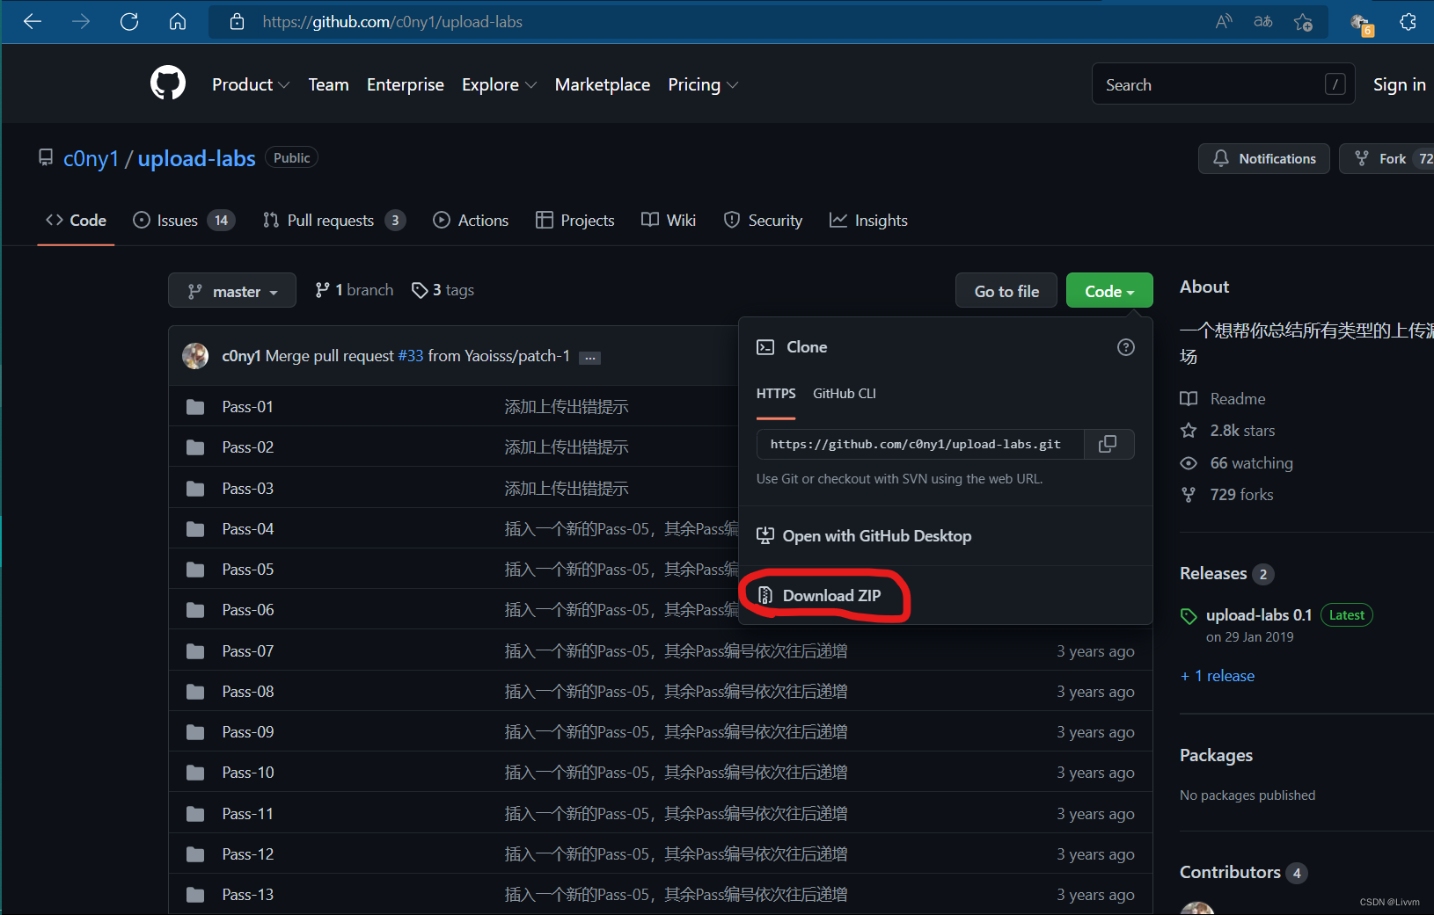The width and height of the screenshot is (1434, 915).
Task: Select the HTTPS clone tab
Action: point(776,394)
